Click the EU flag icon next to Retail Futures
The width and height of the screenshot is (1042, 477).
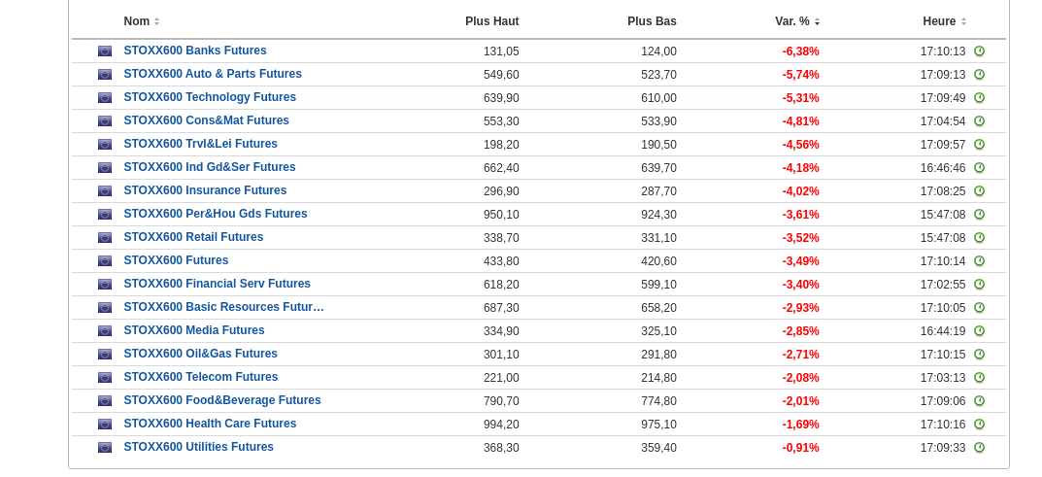coord(105,238)
